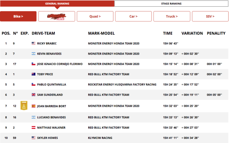Image resolution: width=229 pixels, height=143 pixels.
Task: Expand the Truck category rankings
Action: pos(172,16)
